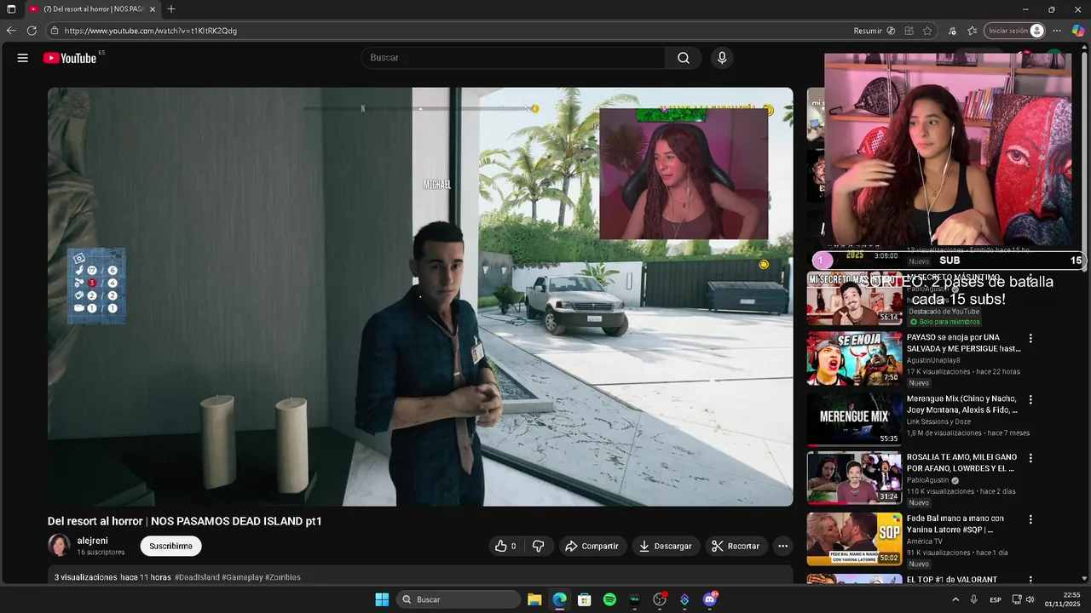Open PAYASO se enoja video title

(963, 343)
